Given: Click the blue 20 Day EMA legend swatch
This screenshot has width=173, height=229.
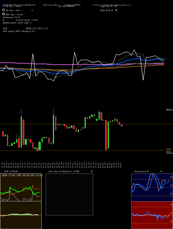Looking at the screenshot, I should 3,6.
